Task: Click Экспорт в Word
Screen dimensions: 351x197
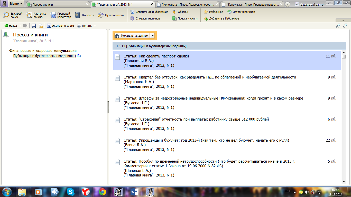Action: [60, 26]
